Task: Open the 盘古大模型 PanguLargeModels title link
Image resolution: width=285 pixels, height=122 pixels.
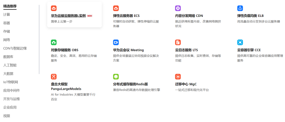Action: [66, 87]
